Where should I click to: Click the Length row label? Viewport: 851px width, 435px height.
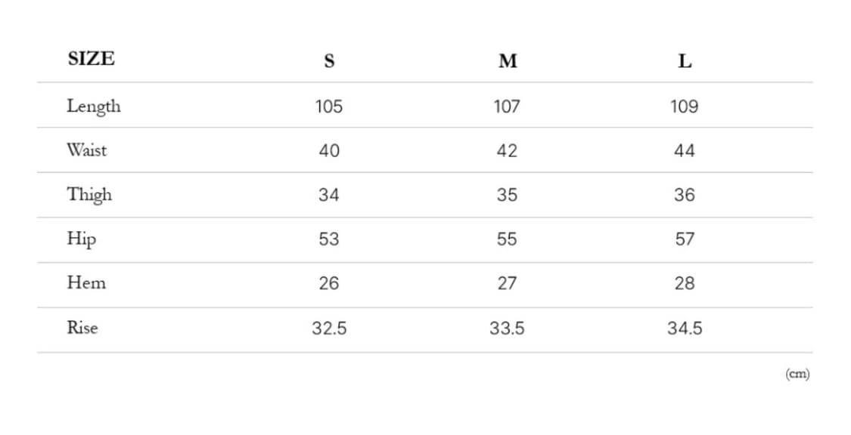(x=93, y=106)
